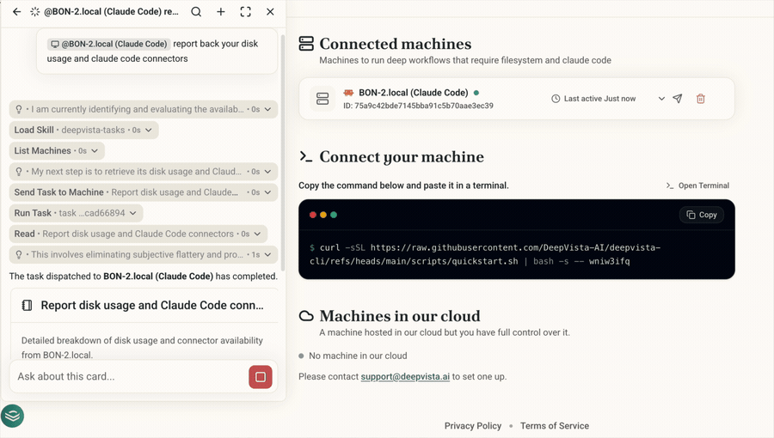
Task: Expand the List Machines step
Action: click(57, 151)
